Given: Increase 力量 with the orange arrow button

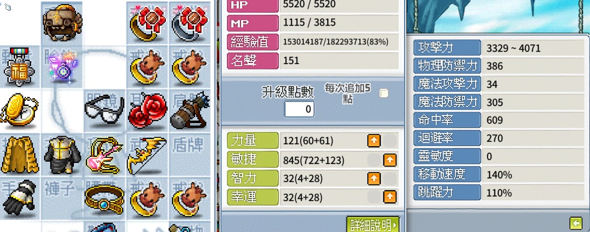Looking at the screenshot, I should 374,141.
